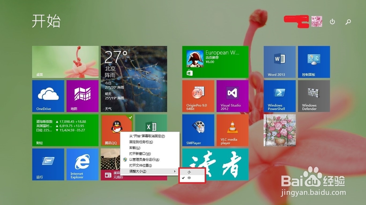Open the Beijing weather (天气) tile
Screen dimensions: 366x205
[134, 79]
